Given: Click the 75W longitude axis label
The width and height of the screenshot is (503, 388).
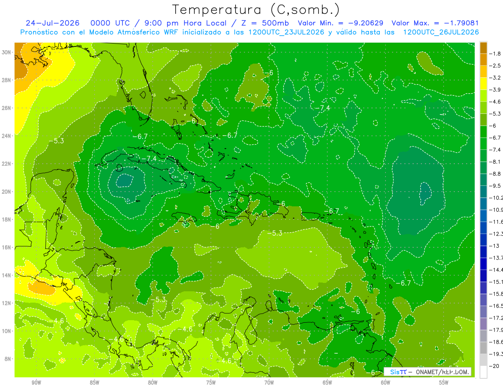Looking at the screenshot, I should point(211,383).
